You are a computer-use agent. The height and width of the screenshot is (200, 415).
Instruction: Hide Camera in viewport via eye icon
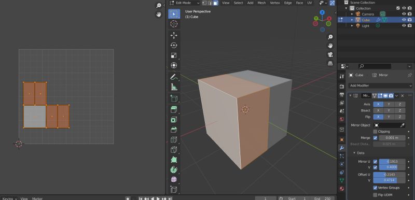[x=404, y=14]
